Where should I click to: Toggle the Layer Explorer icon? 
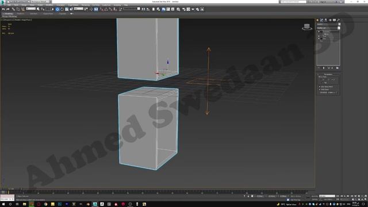(158, 9)
